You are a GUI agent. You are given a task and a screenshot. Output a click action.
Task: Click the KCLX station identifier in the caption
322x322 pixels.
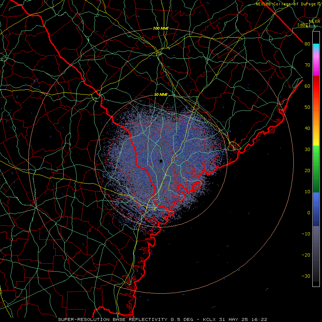pyautogui.click(x=210, y=319)
